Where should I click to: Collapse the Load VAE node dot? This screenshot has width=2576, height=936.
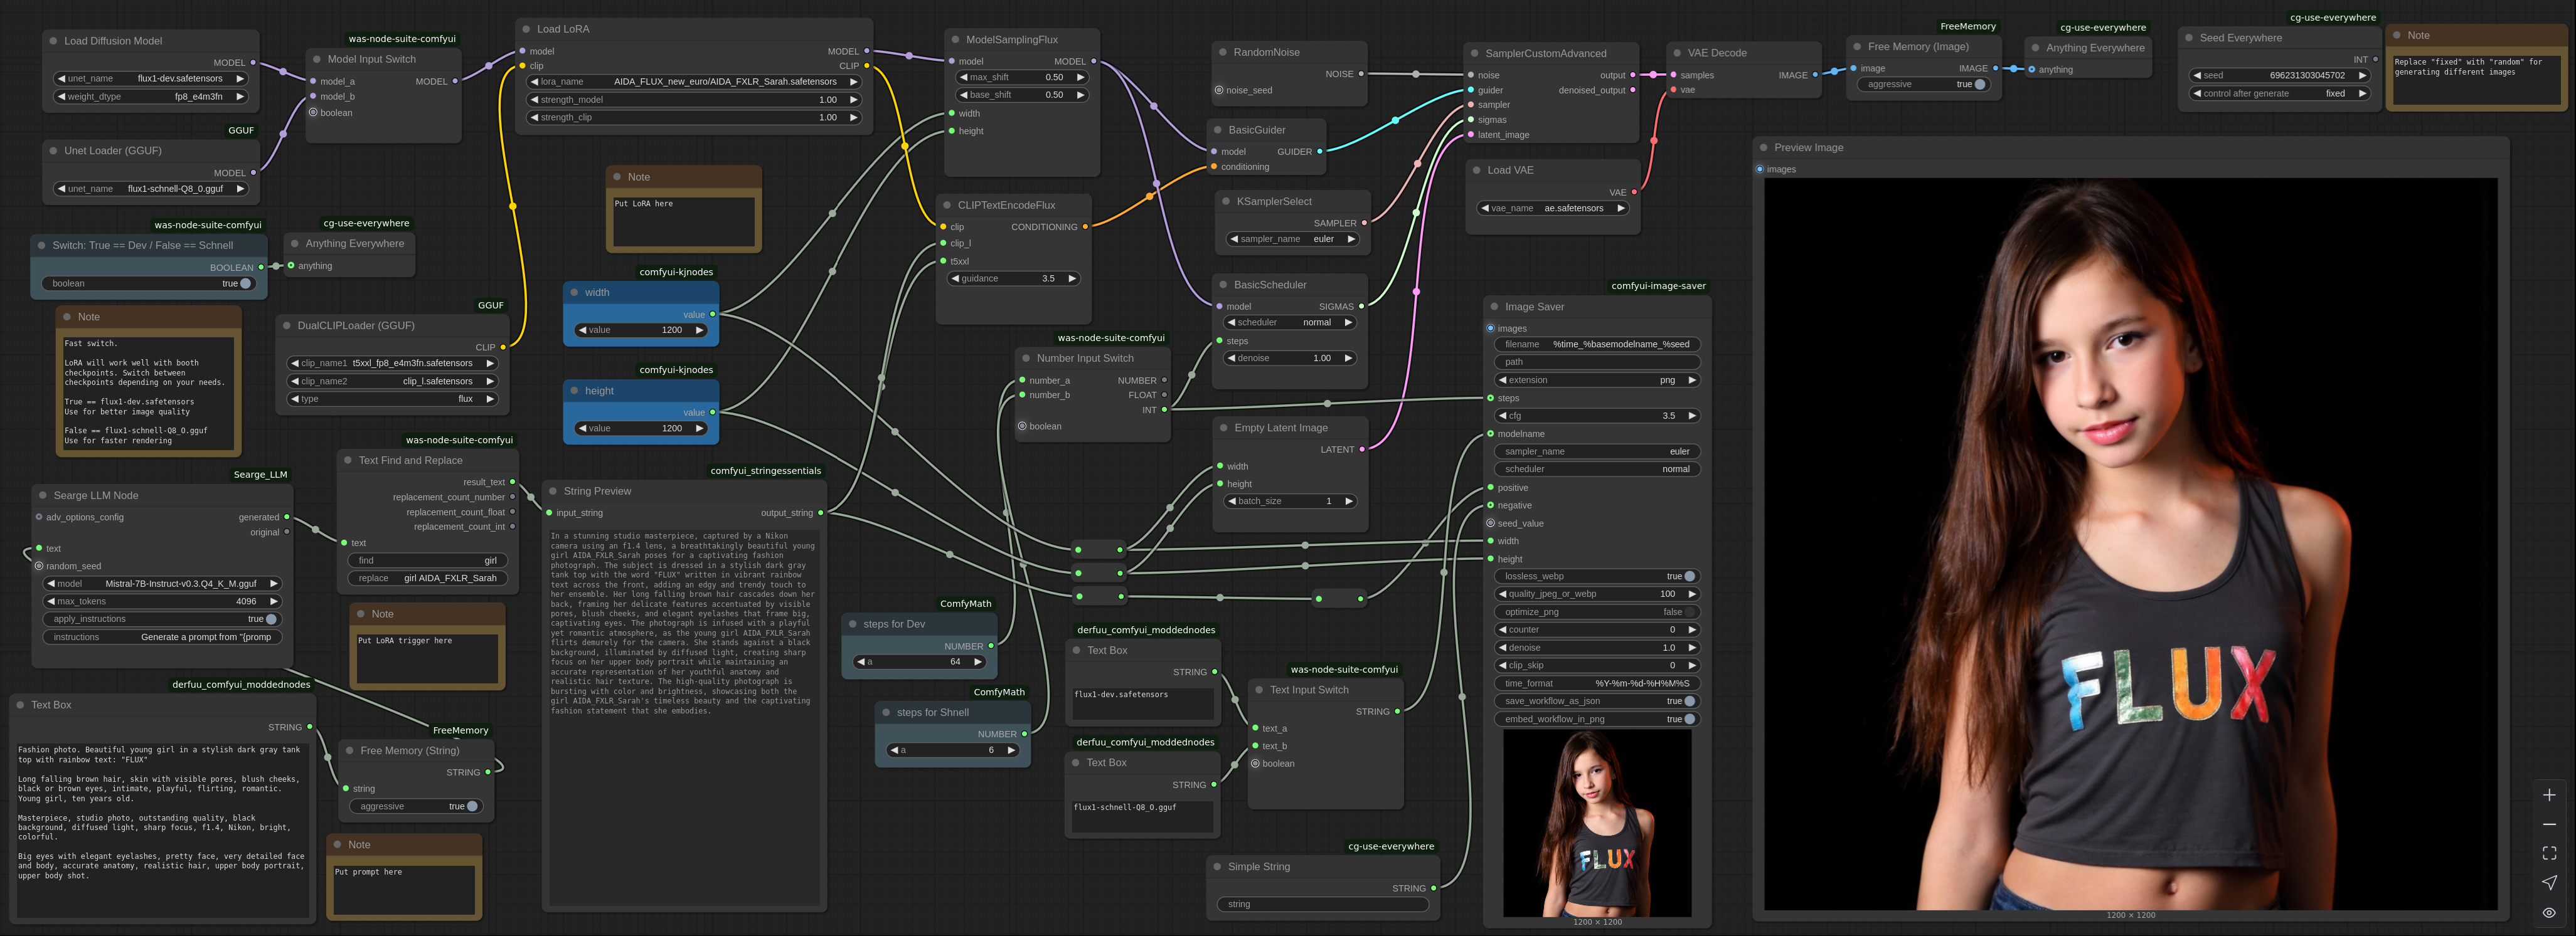click(x=1477, y=171)
